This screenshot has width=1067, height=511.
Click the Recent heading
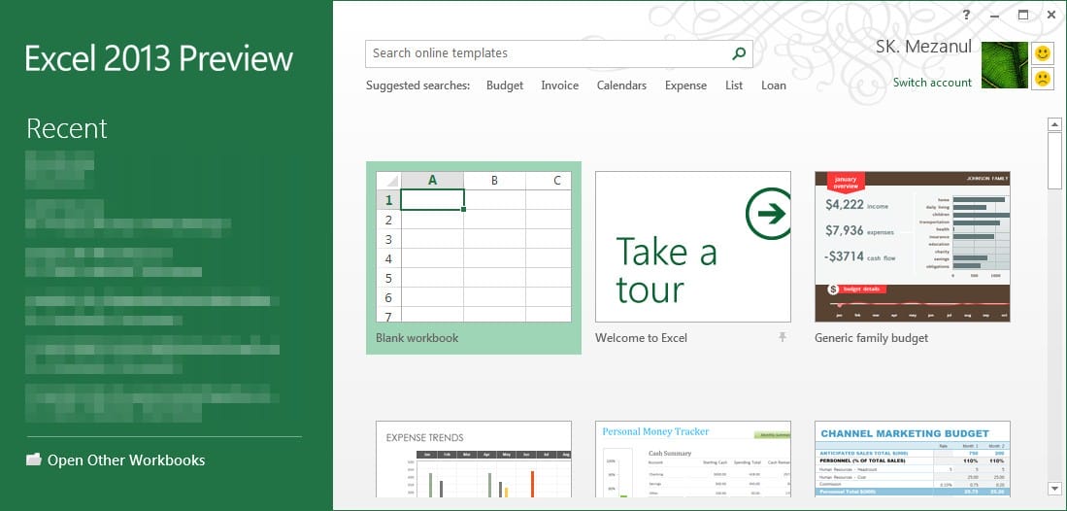(x=67, y=128)
